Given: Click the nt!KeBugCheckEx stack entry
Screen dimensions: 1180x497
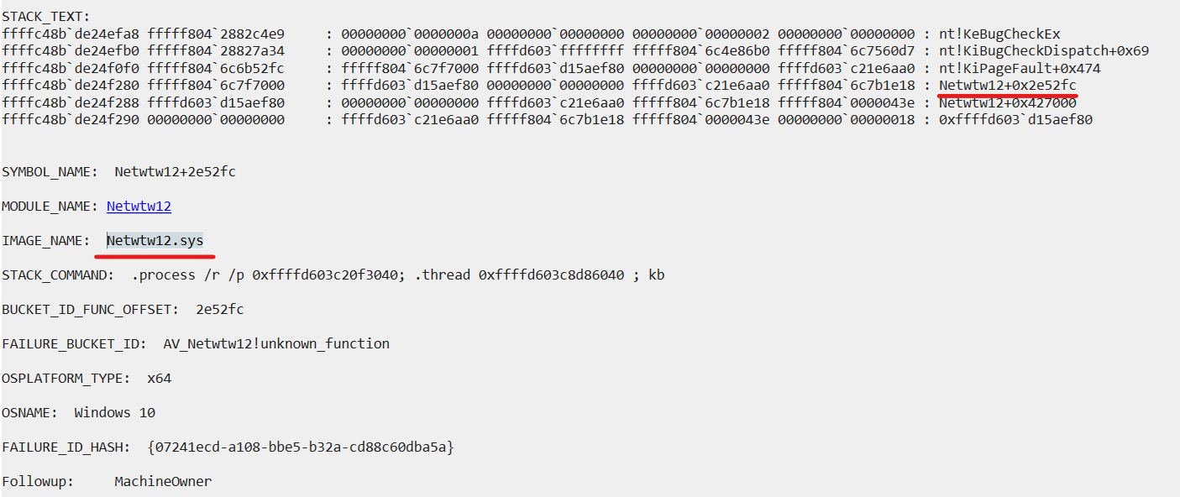Looking at the screenshot, I should tap(999, 34).
